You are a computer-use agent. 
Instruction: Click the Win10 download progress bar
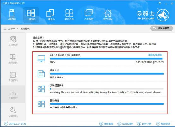pyautogui.click(x=107, y=59)
